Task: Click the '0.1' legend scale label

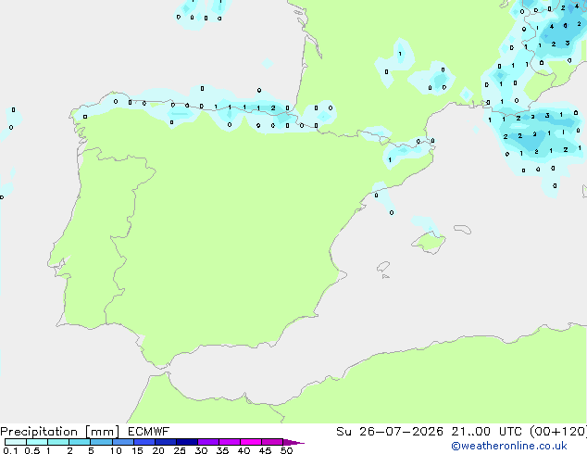Action: 10,450
